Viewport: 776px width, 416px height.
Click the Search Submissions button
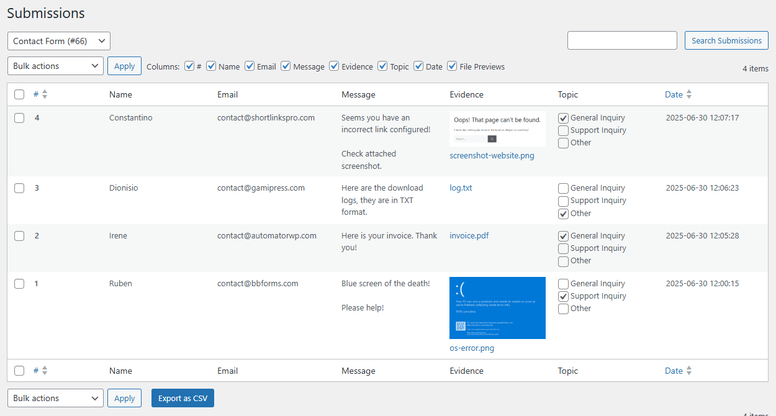[726, 40]
